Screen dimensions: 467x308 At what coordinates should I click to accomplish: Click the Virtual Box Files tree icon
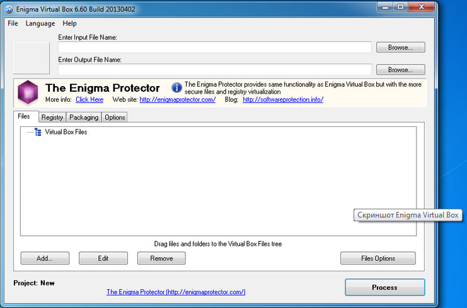point(38,132)
